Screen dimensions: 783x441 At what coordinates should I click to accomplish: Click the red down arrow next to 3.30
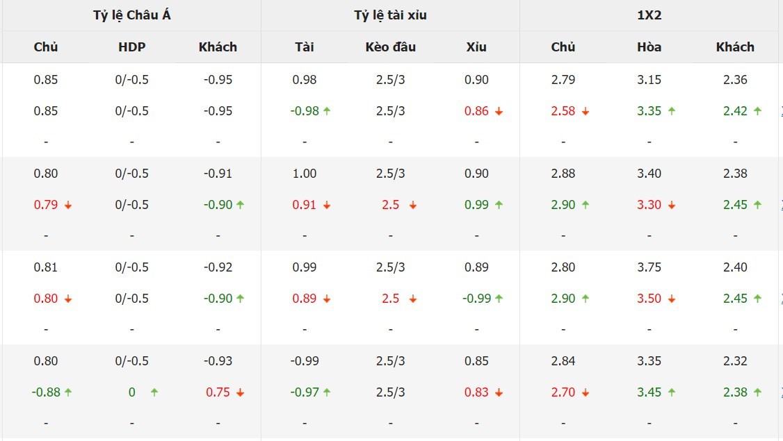pos(671,205)
